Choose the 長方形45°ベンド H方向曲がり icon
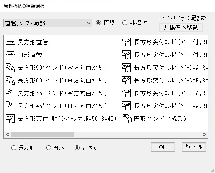Viewport: 215px width, 173px height. pyautogui.click(x=9, y=104)
